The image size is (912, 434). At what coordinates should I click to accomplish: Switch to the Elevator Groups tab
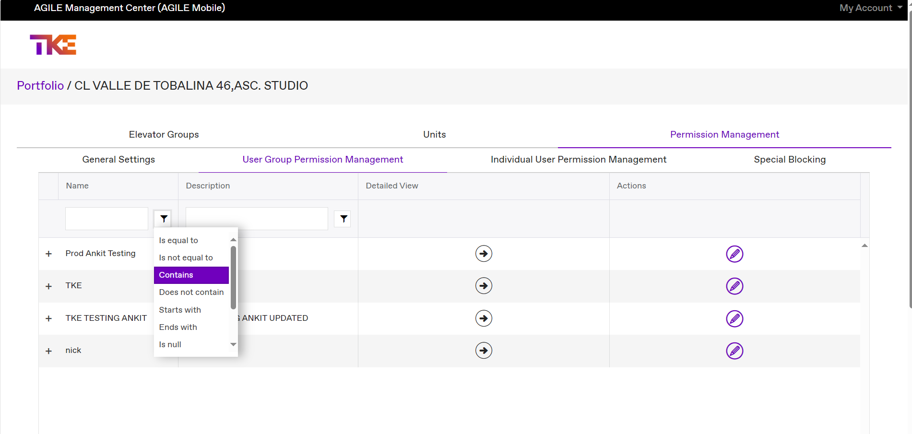point(164,135)
